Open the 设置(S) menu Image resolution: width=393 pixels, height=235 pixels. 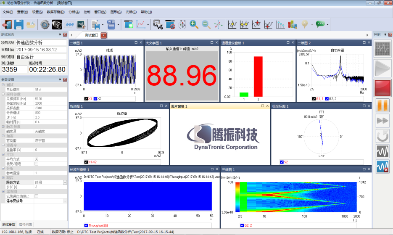coord(37,12)
